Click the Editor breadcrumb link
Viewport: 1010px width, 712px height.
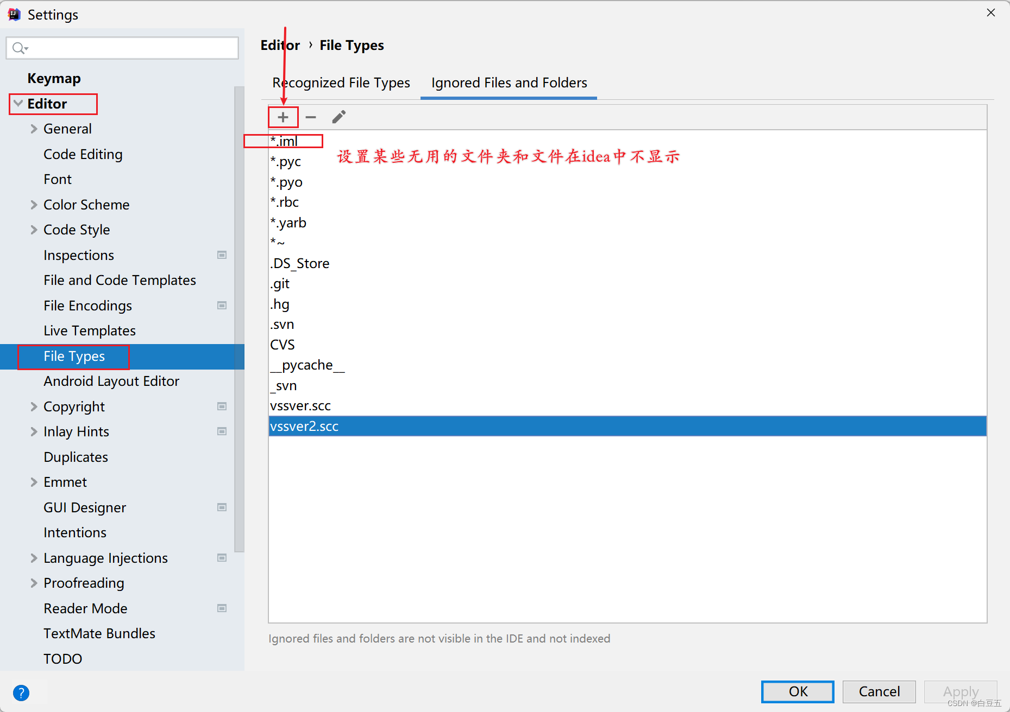280,46
